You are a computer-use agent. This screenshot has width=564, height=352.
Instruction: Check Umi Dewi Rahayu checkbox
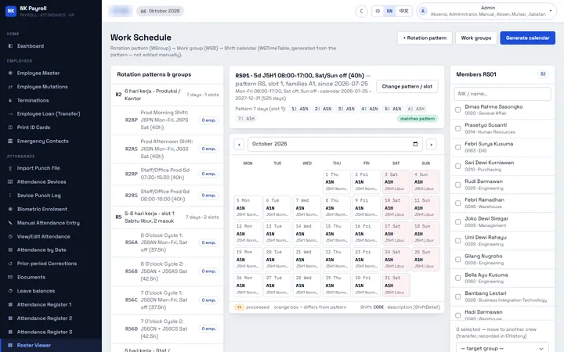(x=458, y=241)
